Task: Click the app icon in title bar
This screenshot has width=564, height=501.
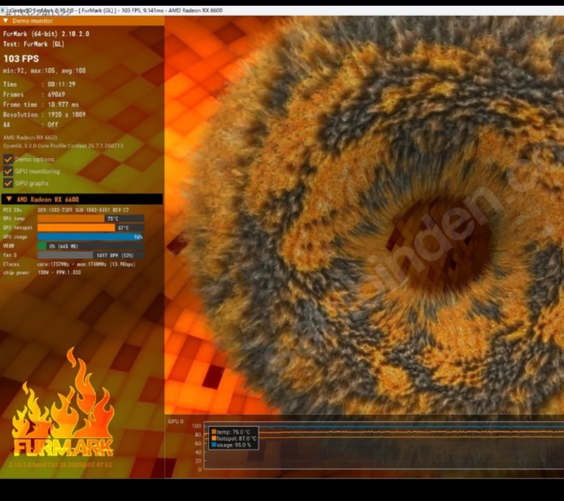Action: (x=4, y=10)
